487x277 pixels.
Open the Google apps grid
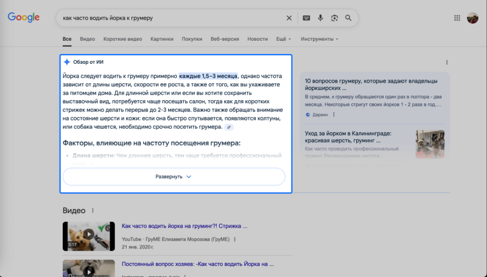(457, 18)
